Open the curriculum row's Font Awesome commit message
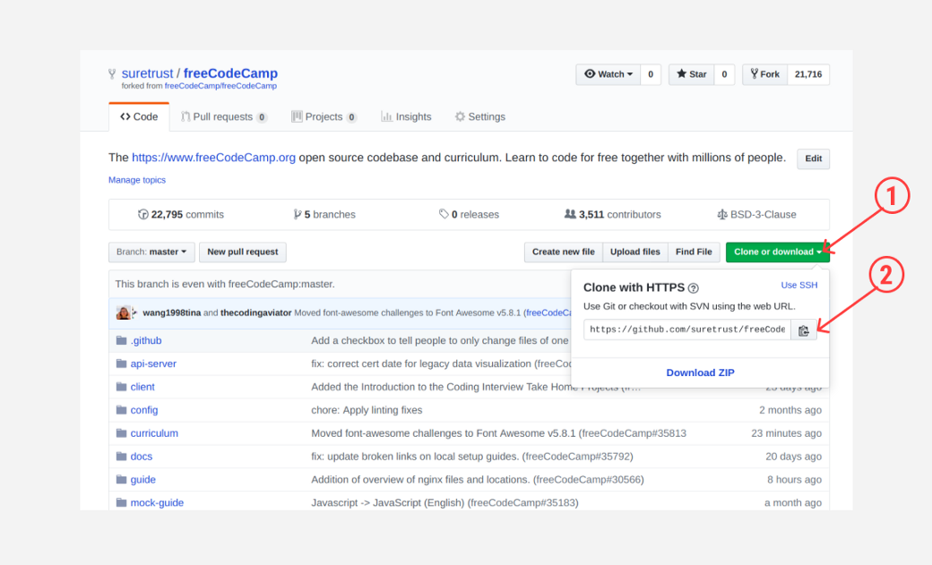The width and height of the screenshot is (932, 565). click(x=498, y=433)
